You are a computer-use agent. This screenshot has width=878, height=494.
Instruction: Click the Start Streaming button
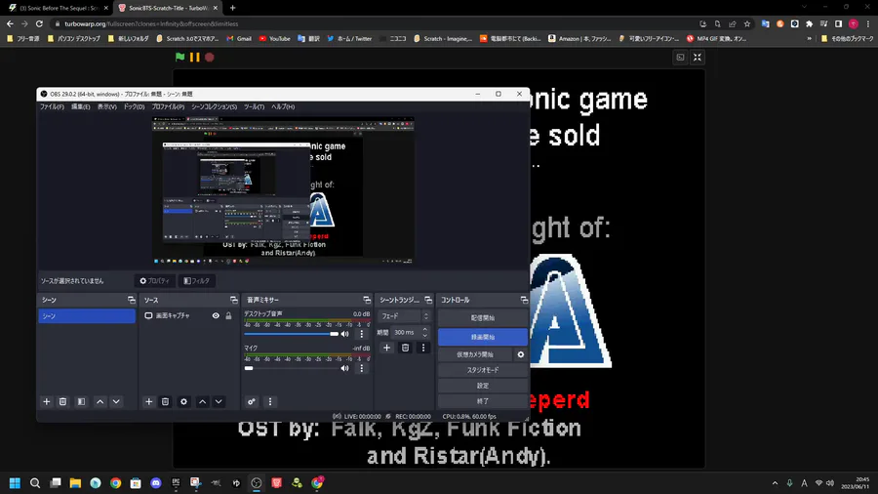point(483,317)
